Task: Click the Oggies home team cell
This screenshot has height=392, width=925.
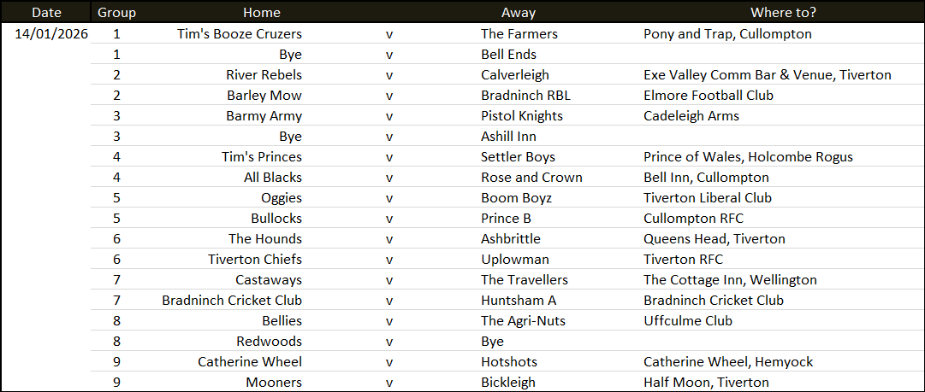Action: coord(282,198)
